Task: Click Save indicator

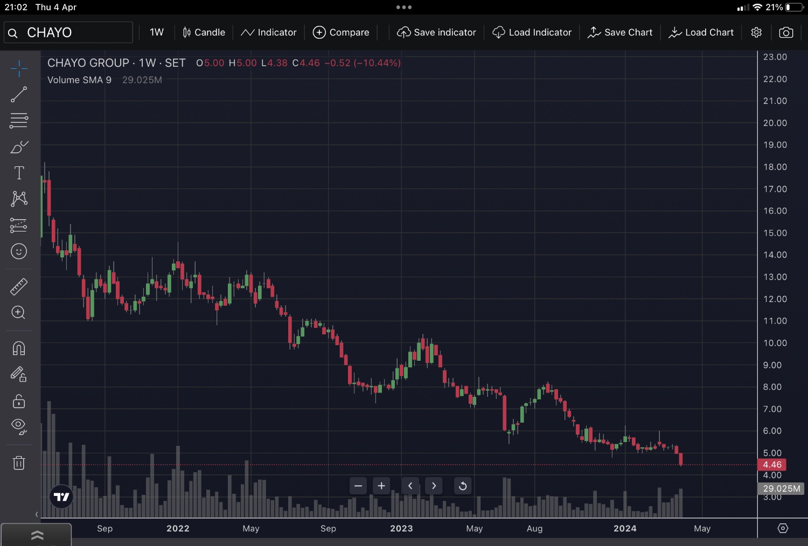Action: (436, 32)
